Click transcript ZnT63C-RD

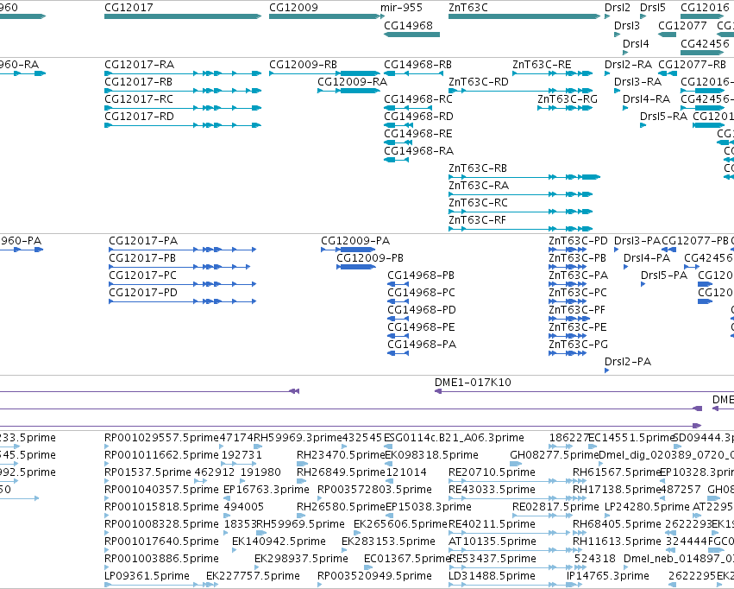tap(521, 91)
